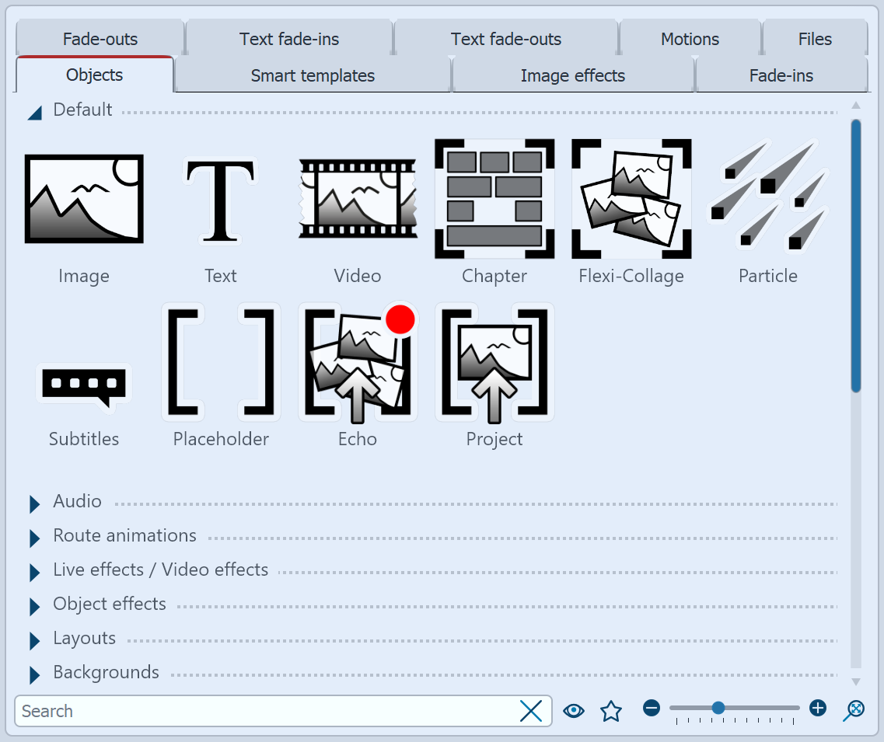This screenshot has height=742, width=884.
Task: Toggle the preview eye icon
Action: pos(573,710)
